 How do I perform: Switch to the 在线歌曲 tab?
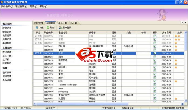[51, 23]
